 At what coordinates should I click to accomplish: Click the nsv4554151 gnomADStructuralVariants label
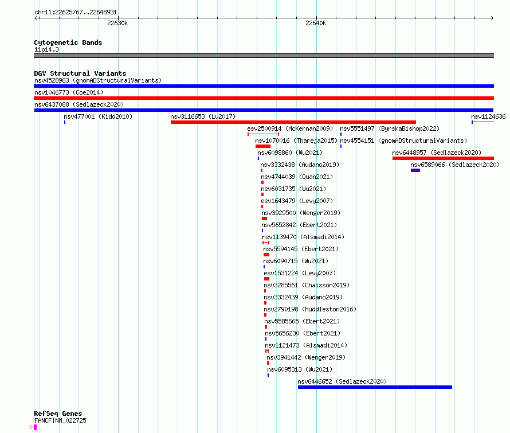coord(403,141)
